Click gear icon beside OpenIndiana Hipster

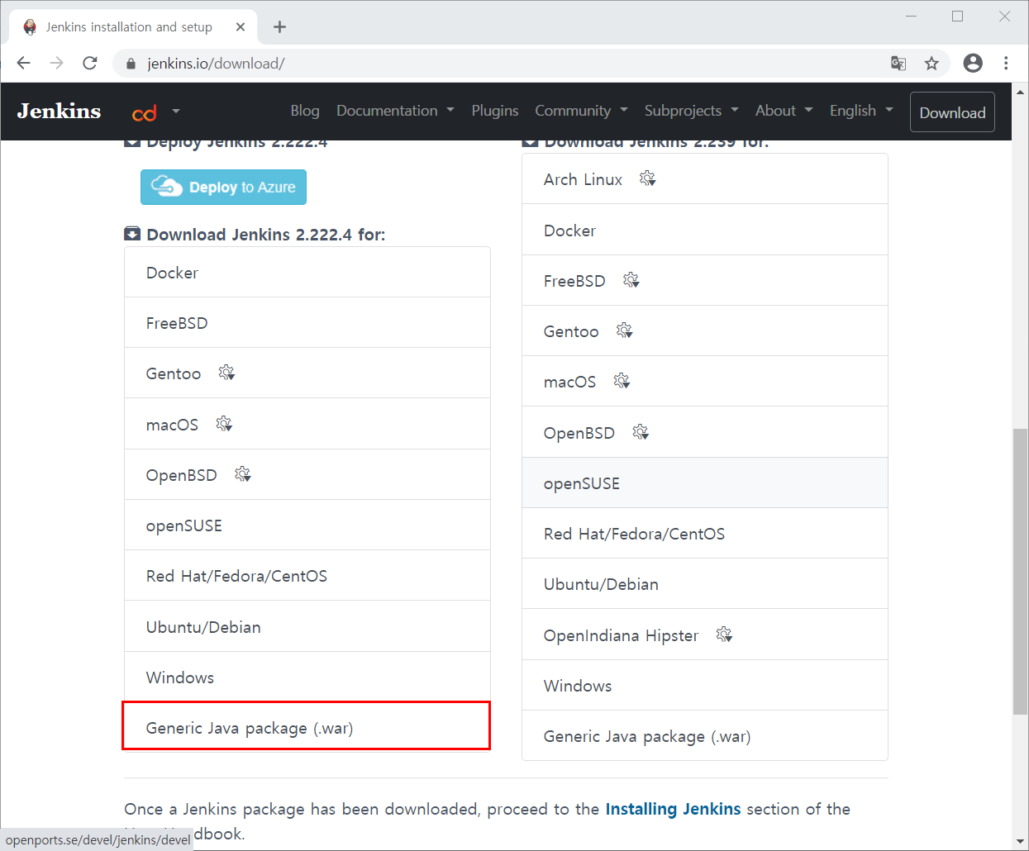click(724, 635)
